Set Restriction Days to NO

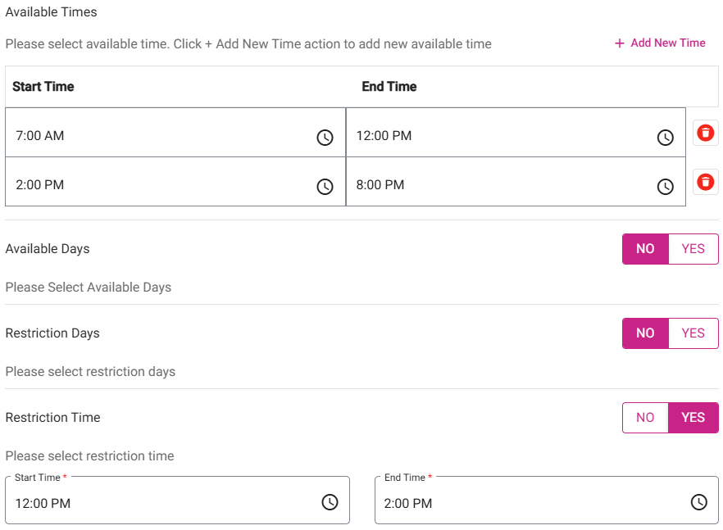click(x=646, y=333)
